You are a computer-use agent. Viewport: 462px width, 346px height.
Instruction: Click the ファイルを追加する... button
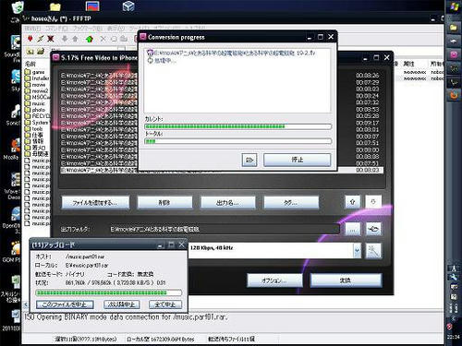coord(95,202)
